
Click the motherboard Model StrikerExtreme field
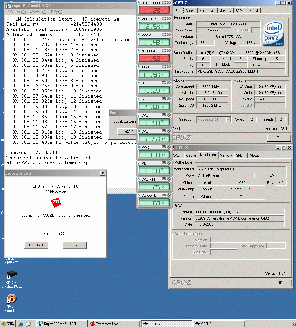[x=226, y=176]
